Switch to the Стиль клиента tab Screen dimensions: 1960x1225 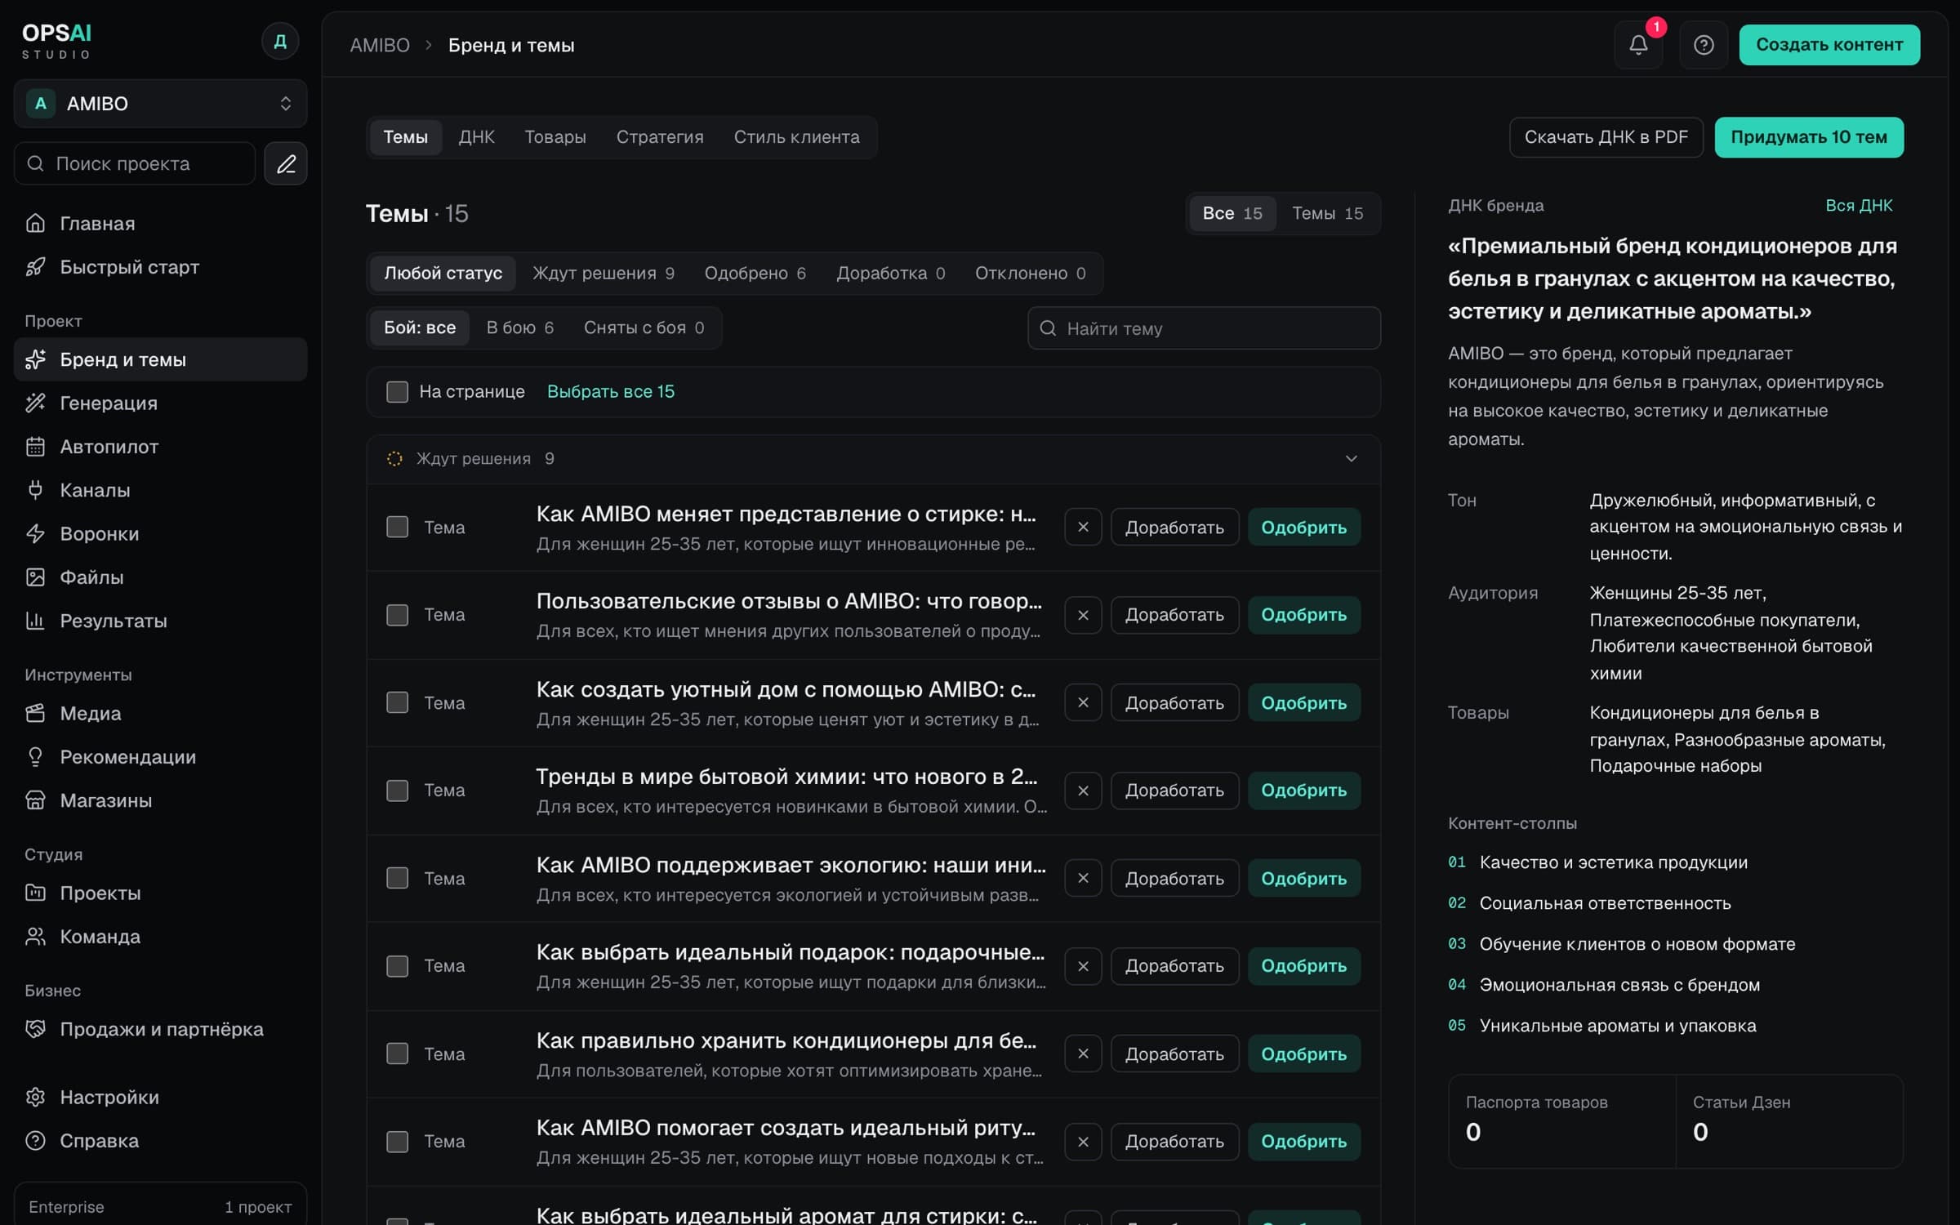796,137
